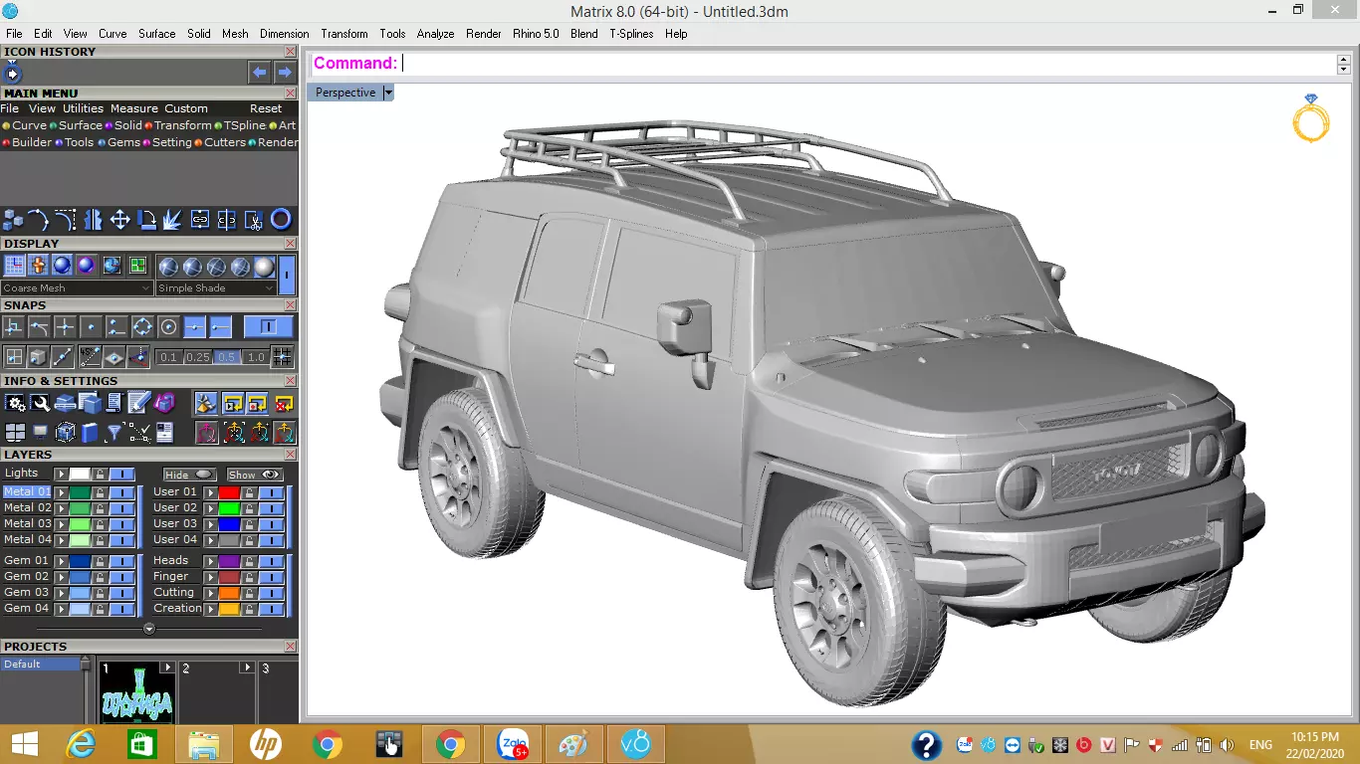Go forward in Icon History with right arrow
Image resolution: width=1360 pixels, height=764 pixels.
[x=285, y=73]
